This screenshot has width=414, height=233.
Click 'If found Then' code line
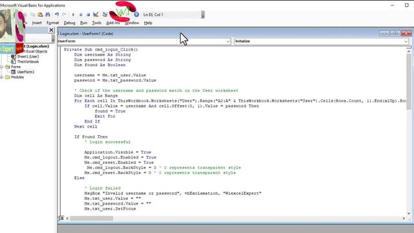91,137
